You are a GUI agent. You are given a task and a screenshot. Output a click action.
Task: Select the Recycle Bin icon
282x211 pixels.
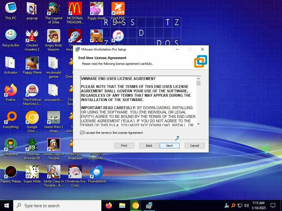tap(11, 38)
